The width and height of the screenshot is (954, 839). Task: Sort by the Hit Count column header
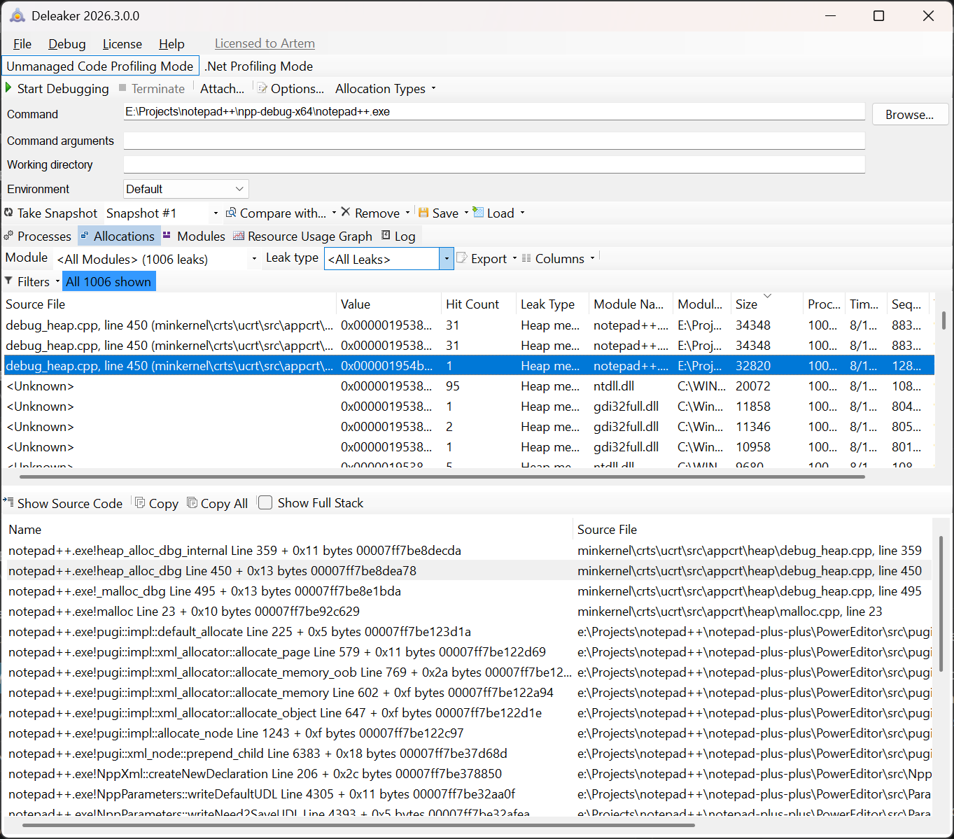click(478, 304)
